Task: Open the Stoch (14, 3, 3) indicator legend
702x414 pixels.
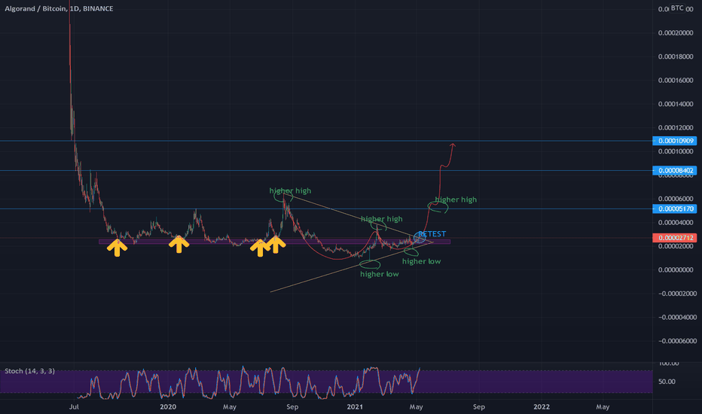Action: click(x=29, y=371)
